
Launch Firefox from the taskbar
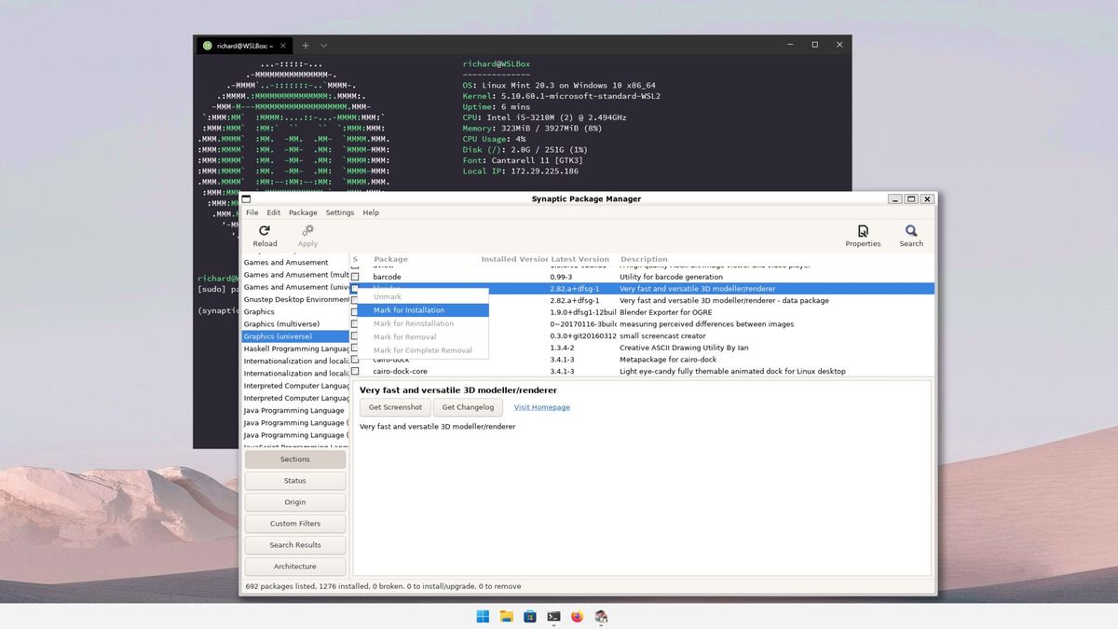(577, 616)
